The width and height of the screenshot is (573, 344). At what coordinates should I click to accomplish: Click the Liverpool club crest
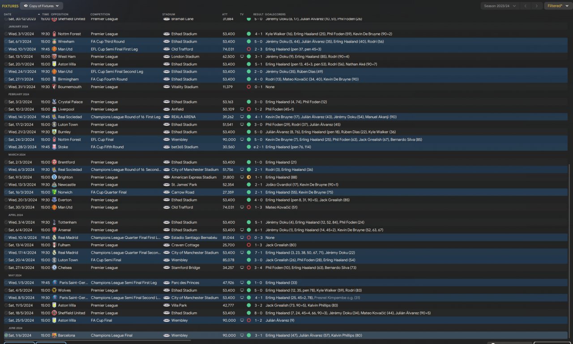point(54,109)
